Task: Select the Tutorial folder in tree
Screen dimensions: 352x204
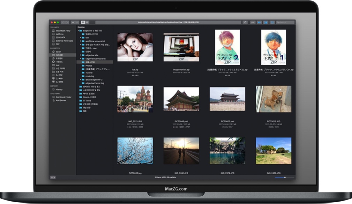Action: tap(89, 72)
